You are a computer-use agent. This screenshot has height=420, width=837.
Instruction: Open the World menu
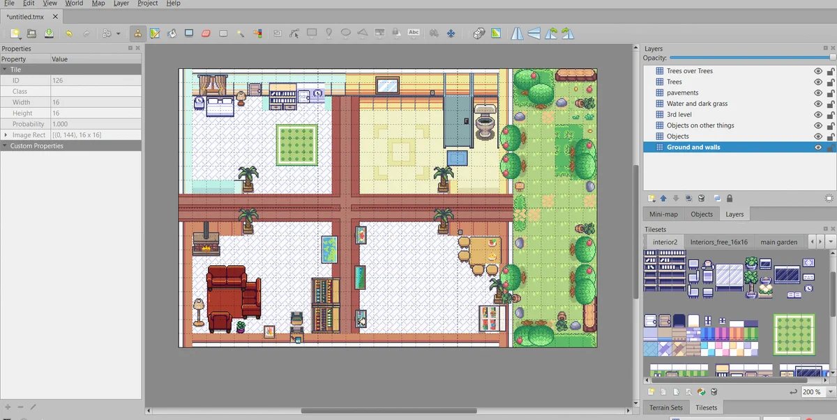point(74,3)
